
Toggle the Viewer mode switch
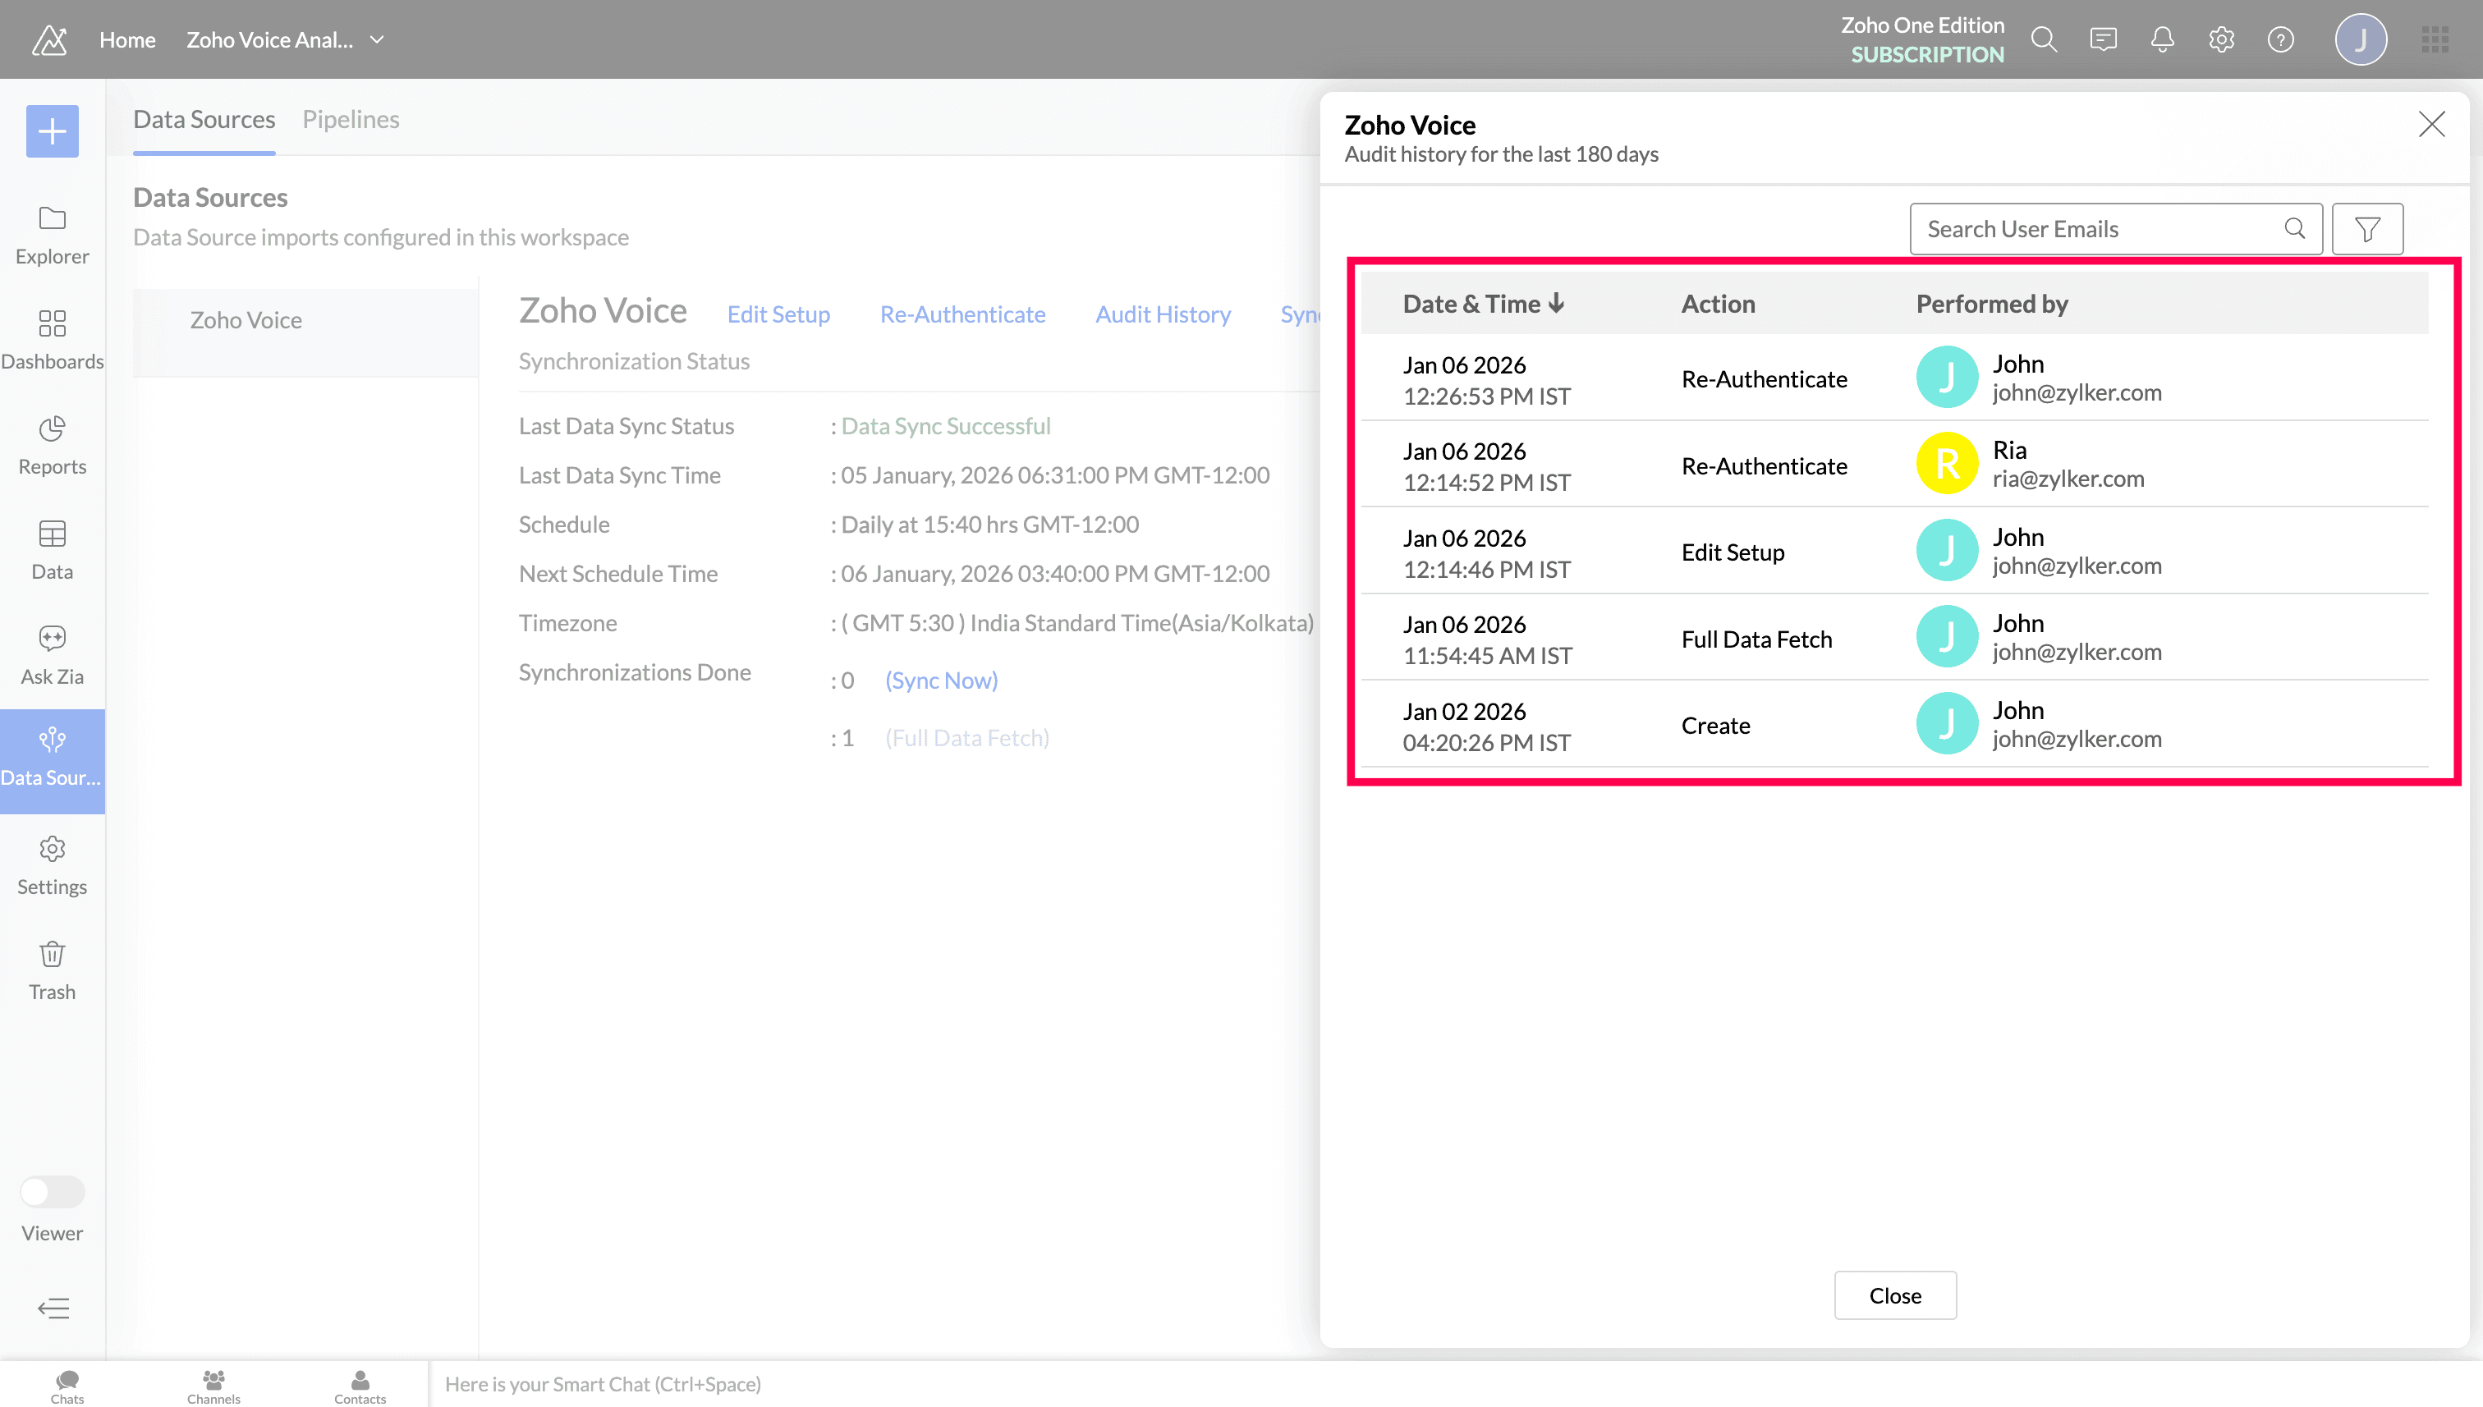(x=53, y=1191)
